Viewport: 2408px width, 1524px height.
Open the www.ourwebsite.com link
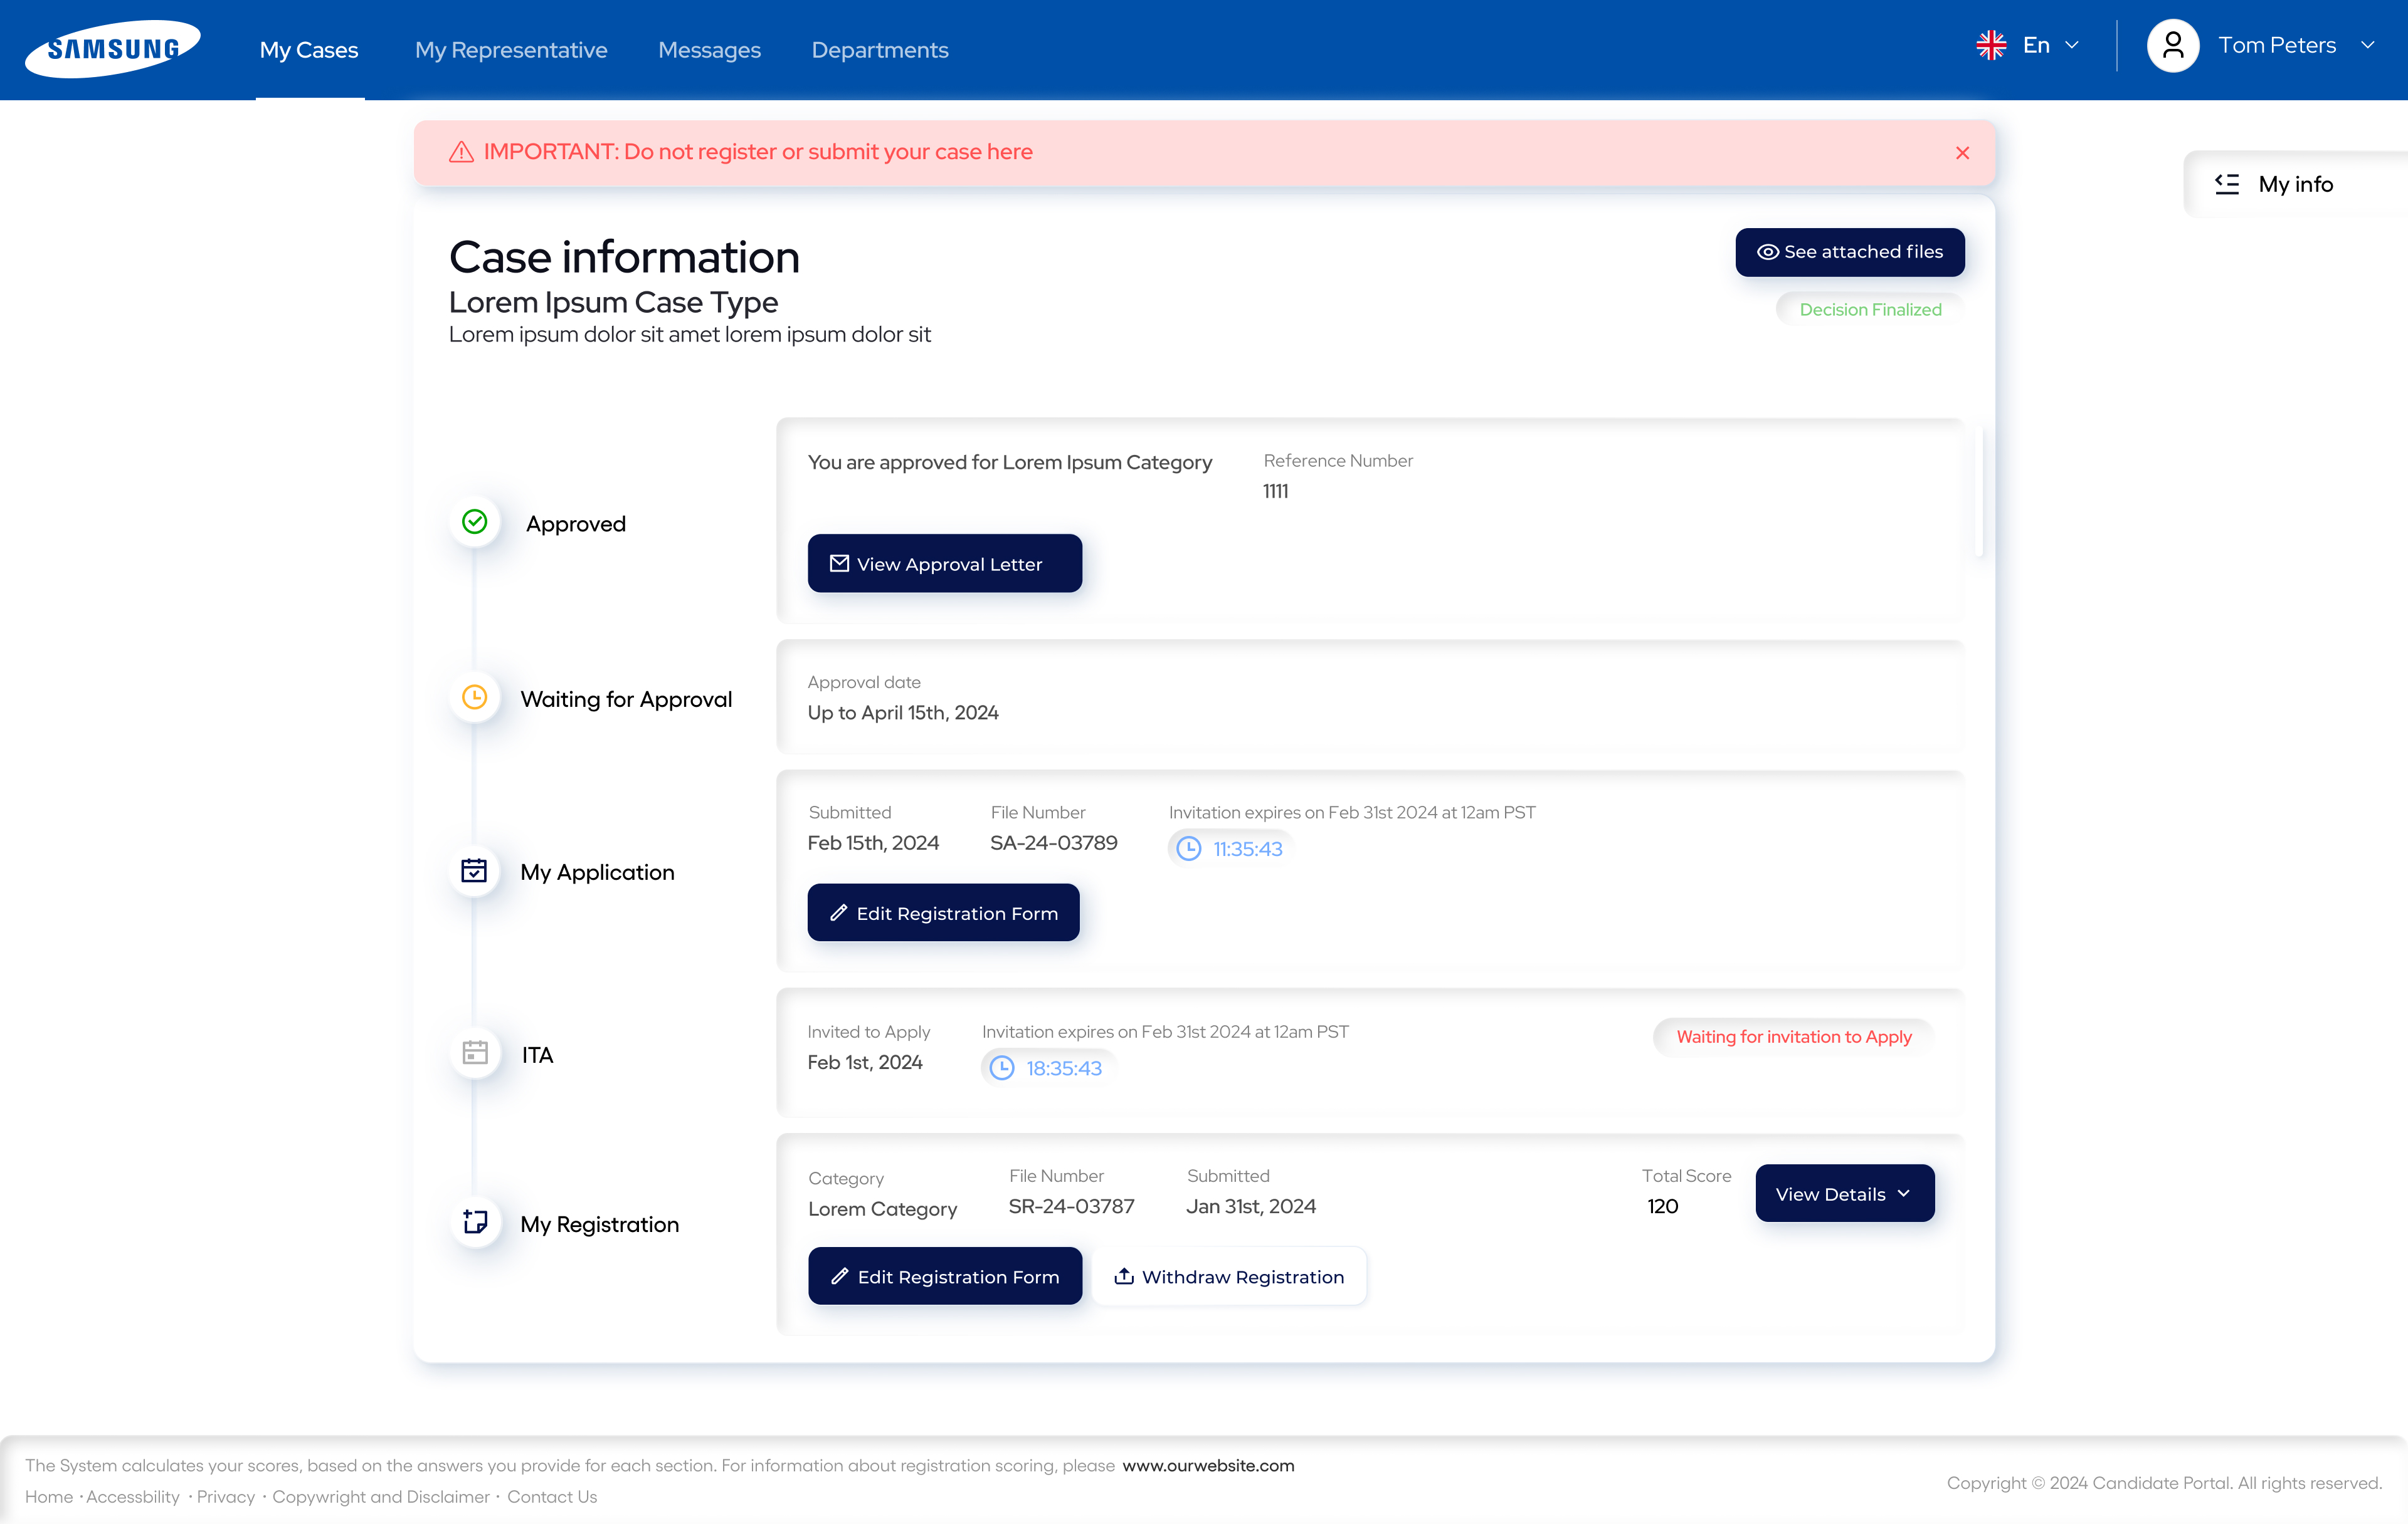tap(1208, 1465)
